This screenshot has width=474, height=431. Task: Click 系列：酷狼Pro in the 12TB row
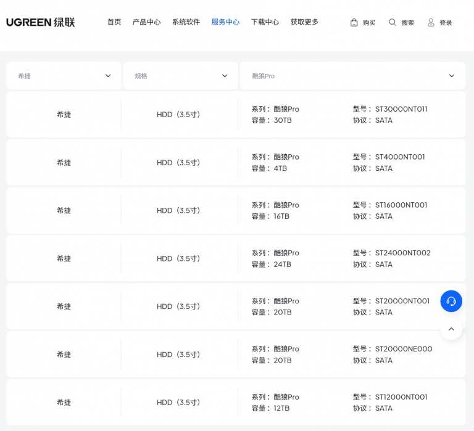pos(275,397)
